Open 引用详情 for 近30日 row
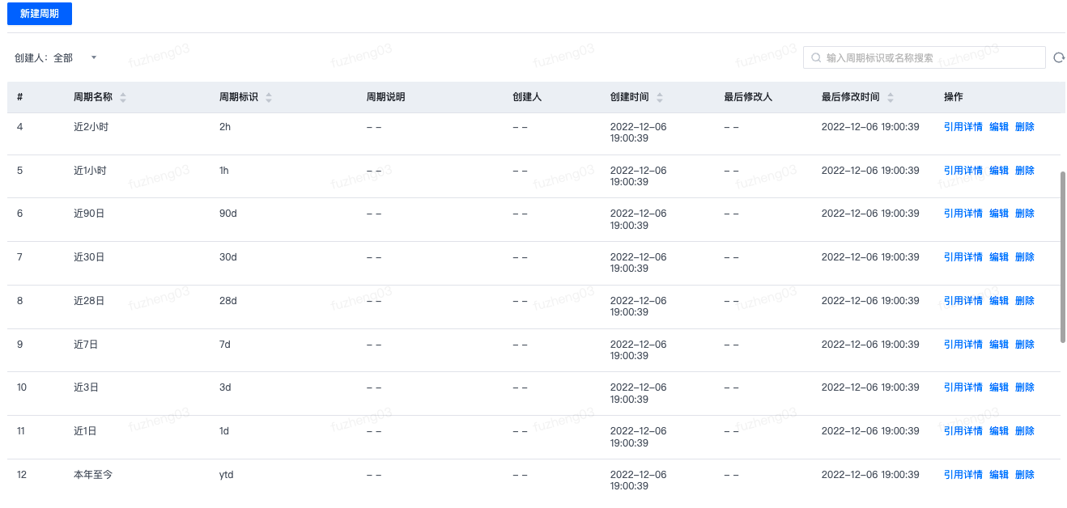Image resolution: width=1067 pixels, height=508 pixels. click(963, 257)
